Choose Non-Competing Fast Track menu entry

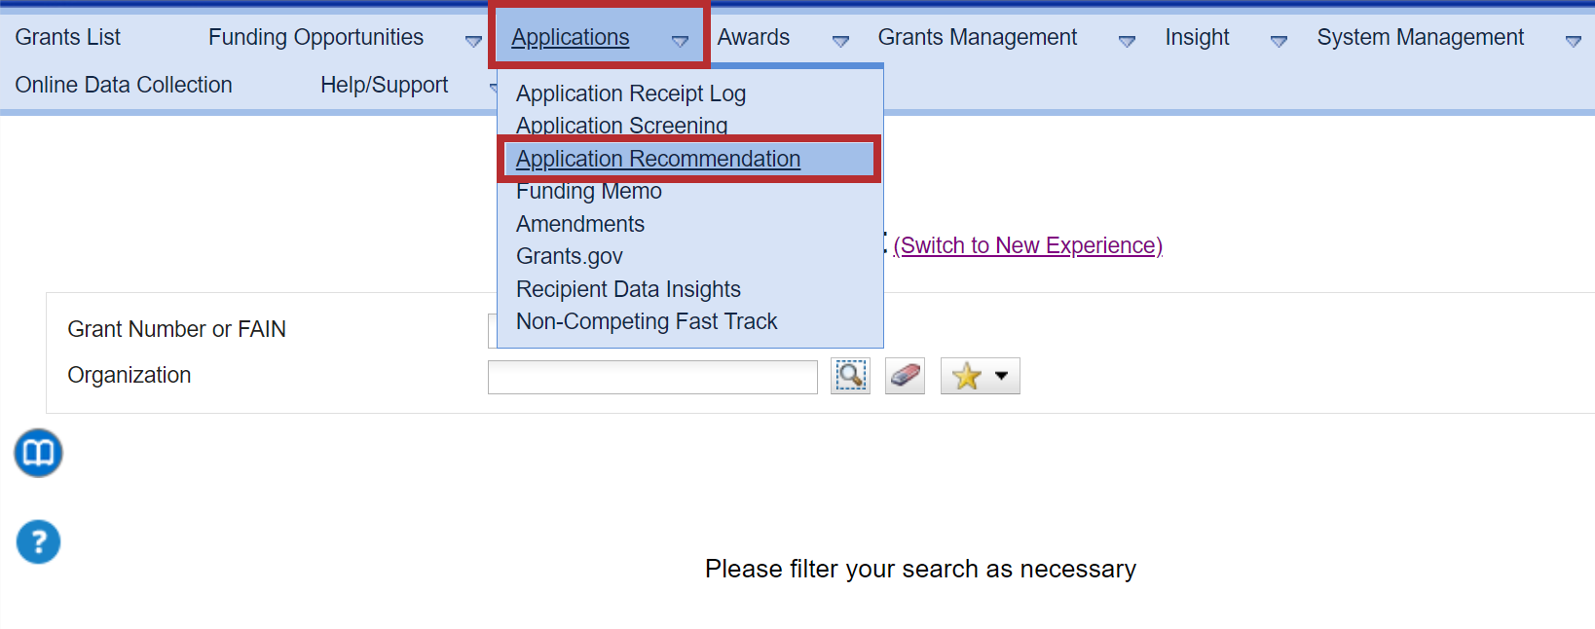pos(647,321)
